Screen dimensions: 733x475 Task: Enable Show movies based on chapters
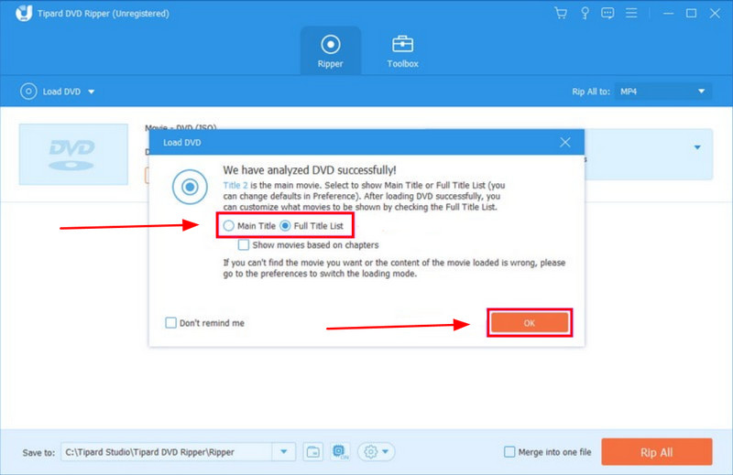pyautogui.click(x=244, y=245)
